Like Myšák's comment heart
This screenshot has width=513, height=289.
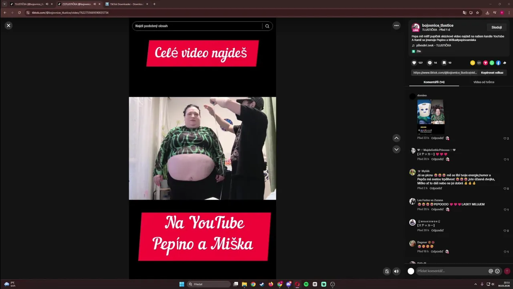click(505, 189)
